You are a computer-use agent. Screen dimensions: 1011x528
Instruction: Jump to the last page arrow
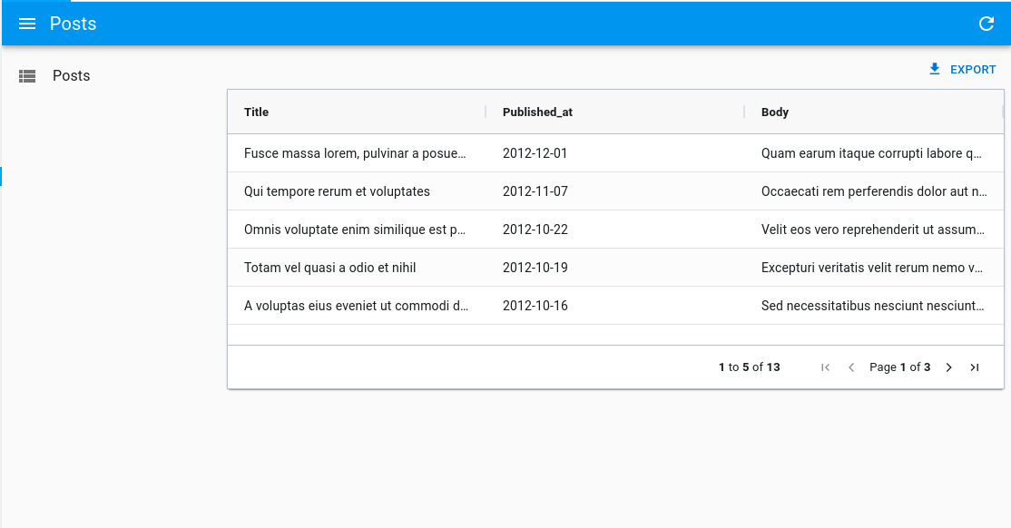click(x=975, y=367)
